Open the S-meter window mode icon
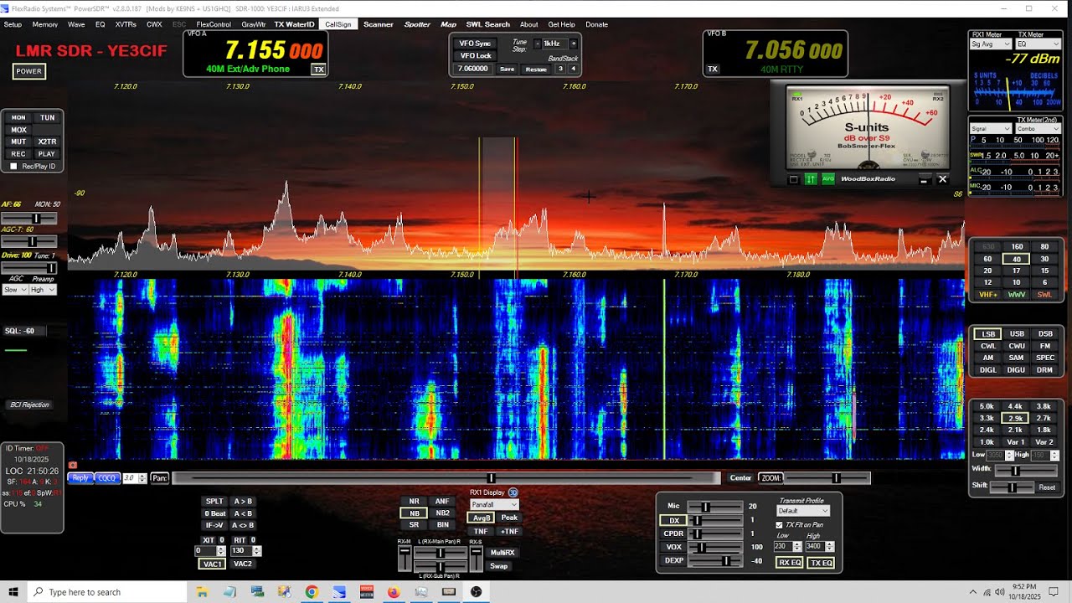The width and height of the screenshot is (1072, 603). pos(794,179)
